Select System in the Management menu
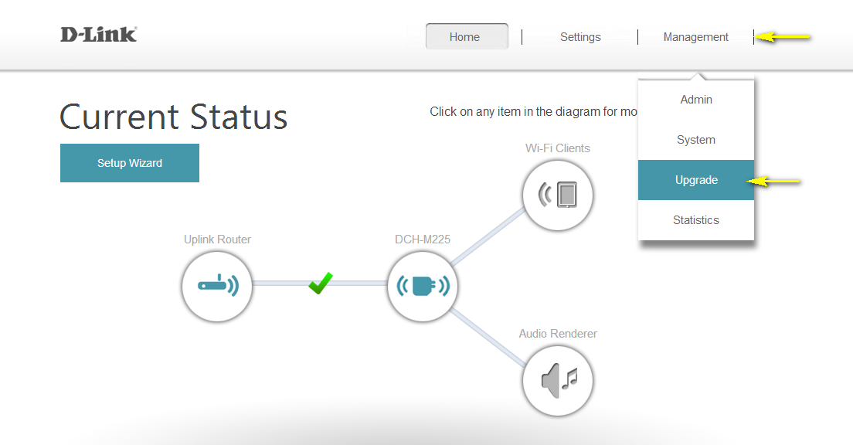 (x=696, y=140)
